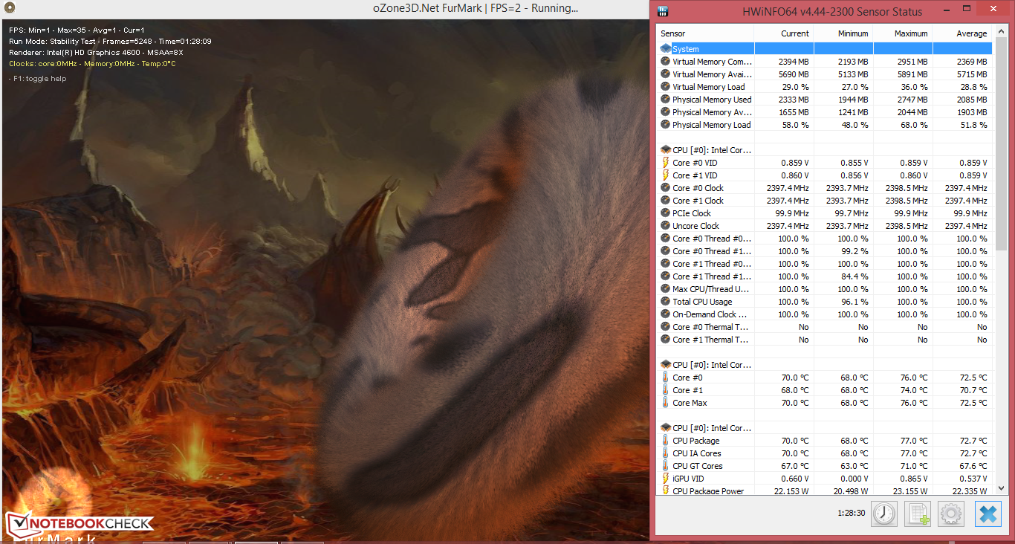
Task: Click the '84.4 %' minimum value cell
Action: coord(855,276)
